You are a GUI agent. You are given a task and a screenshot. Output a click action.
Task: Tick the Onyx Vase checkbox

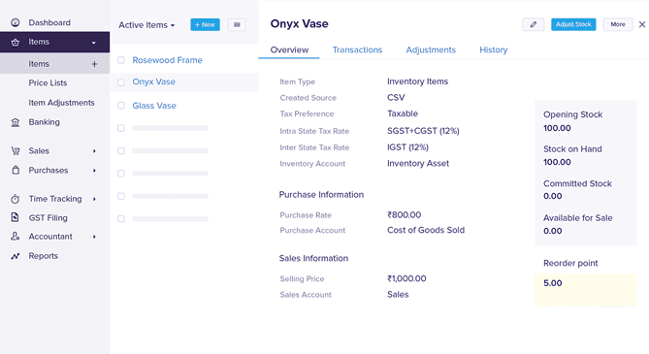[x=121, y=82]
